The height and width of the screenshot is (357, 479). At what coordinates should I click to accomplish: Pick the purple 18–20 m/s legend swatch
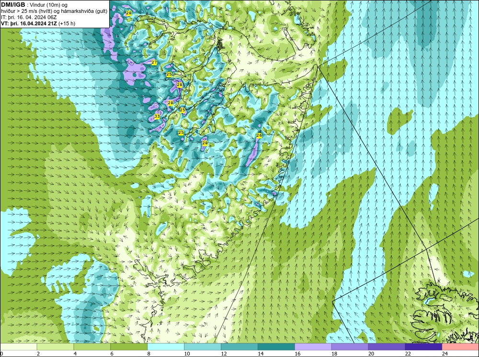350,347
